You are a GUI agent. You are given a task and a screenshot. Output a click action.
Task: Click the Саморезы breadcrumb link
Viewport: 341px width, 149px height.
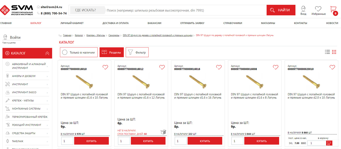[x=114, y=35]
